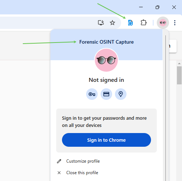The width and height of the screenshot is (182, 181).
Task: Open the payment methods card icon
Action: (106, 94)
